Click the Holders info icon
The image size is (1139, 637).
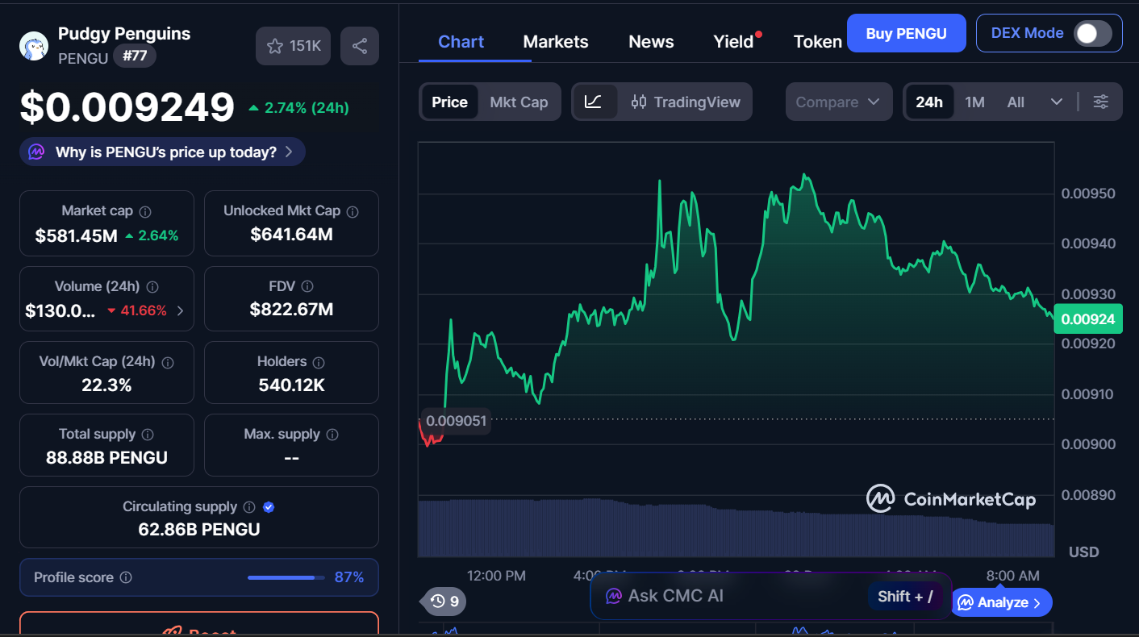coord(318,361)
